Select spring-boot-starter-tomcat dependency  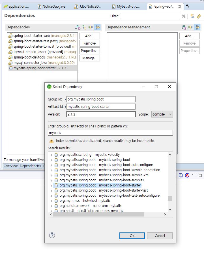coord(42,47)
